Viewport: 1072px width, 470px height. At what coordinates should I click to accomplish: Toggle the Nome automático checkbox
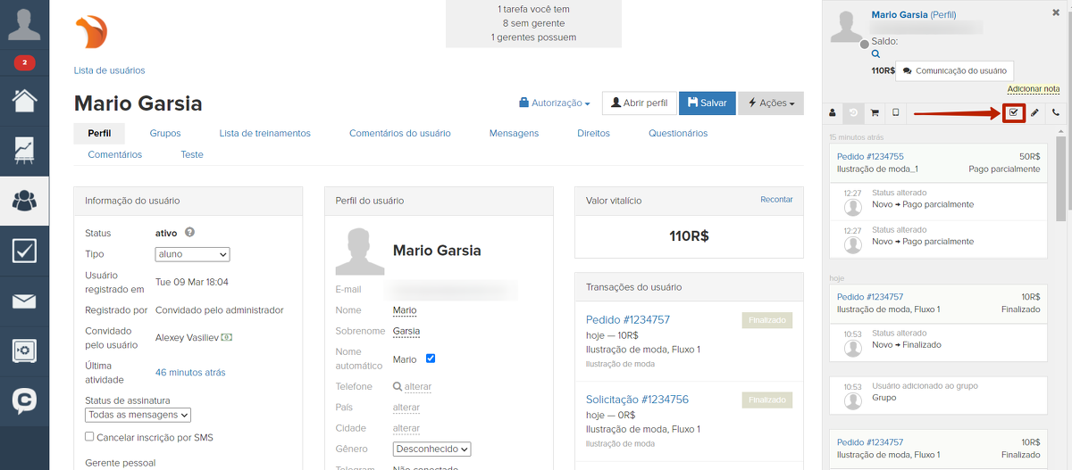(431, 359)
